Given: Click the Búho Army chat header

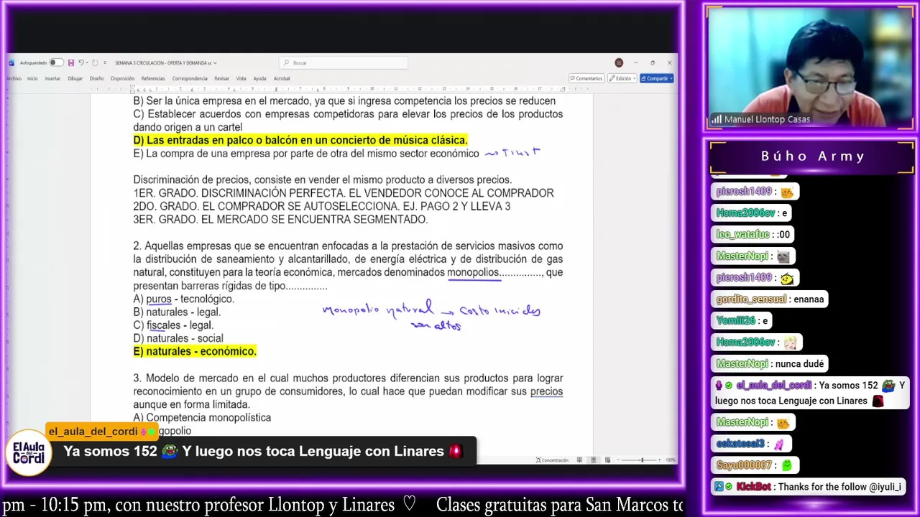Looking at the screenshot, I should (812, 156).
